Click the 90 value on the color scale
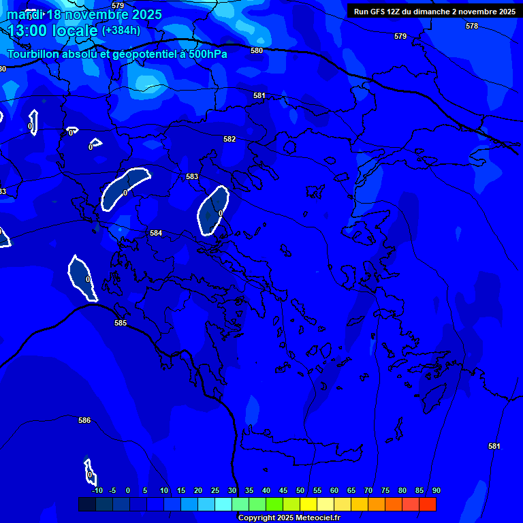This screenshot has height=523, width=523. click(x=436, y=490)
